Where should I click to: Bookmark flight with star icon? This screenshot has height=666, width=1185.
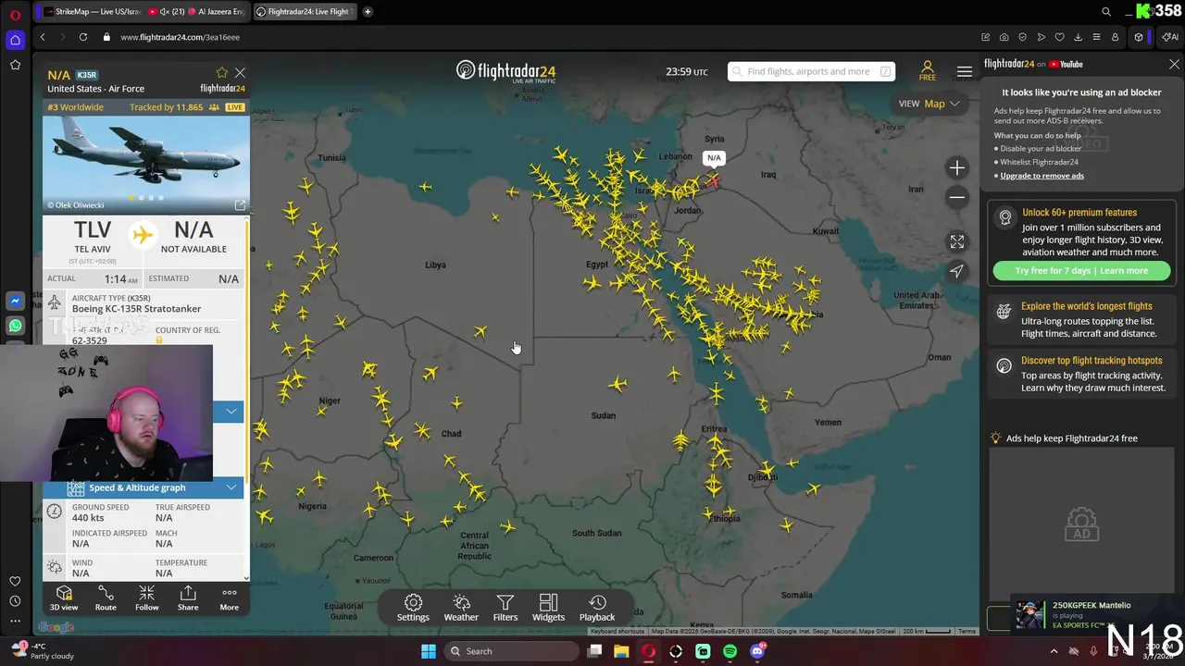[x=221, y=72]
